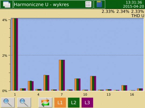The height and width of the screenshot is (108, 145).
Task: Zoom out with the minus magnifier
Action: click(24, 102)
